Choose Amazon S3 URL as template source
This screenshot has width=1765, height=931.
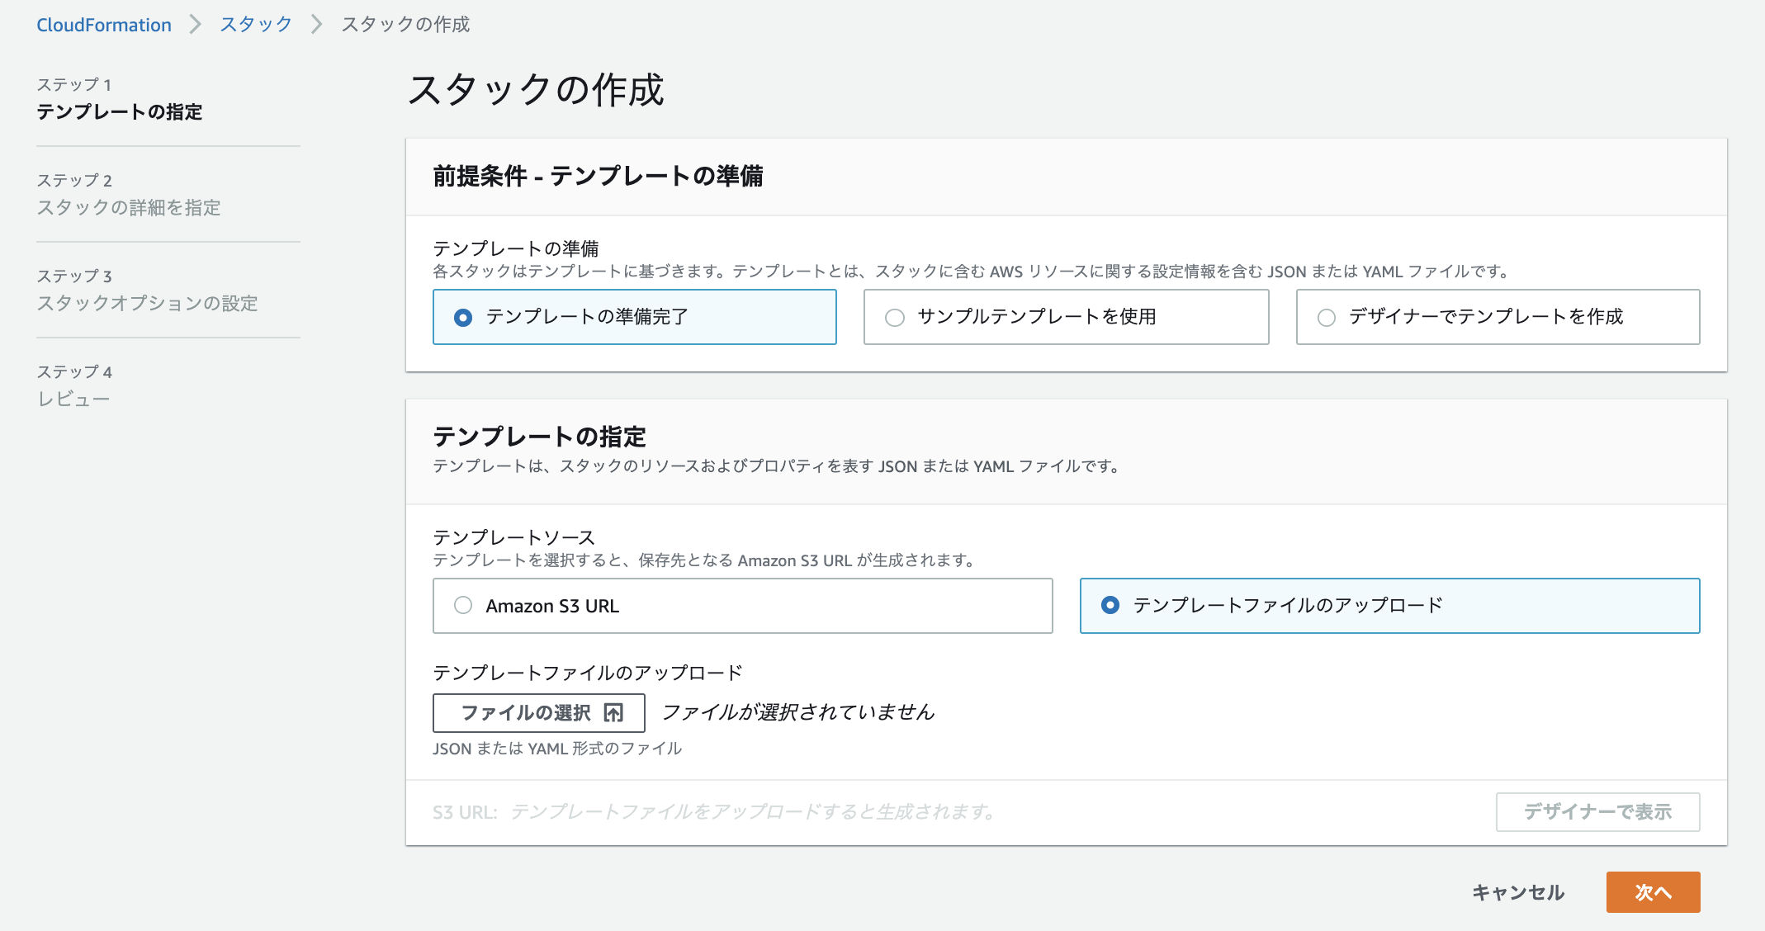tap(742, 606)
